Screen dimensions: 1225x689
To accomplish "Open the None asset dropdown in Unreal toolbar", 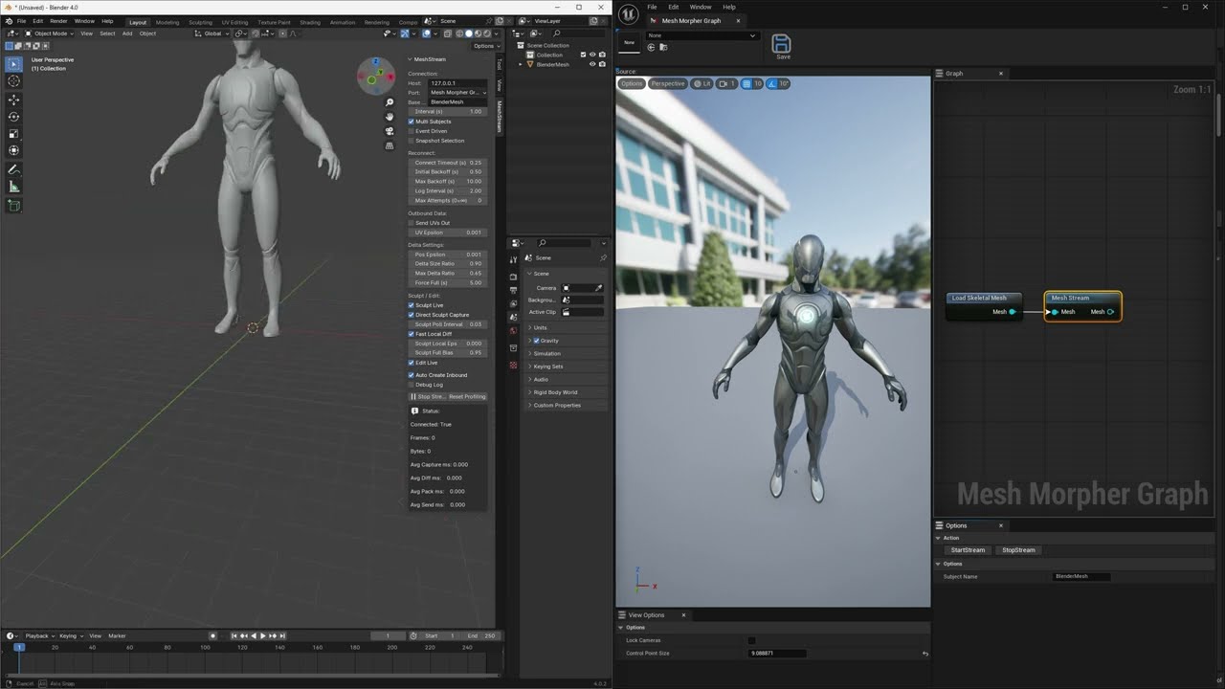I will [x=702, y=35].
